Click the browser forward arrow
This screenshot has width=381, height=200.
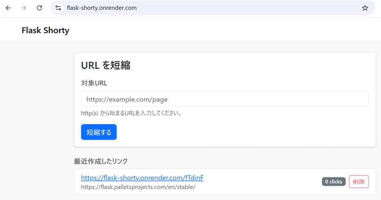(x=24, y=8)
